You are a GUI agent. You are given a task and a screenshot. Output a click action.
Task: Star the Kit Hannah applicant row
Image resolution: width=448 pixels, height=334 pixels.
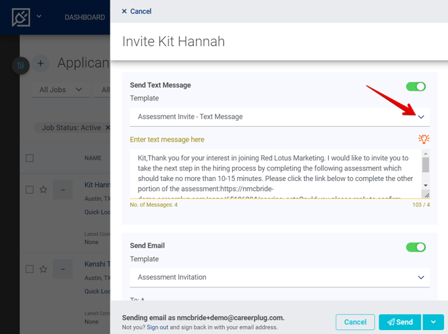coord(43,190)
